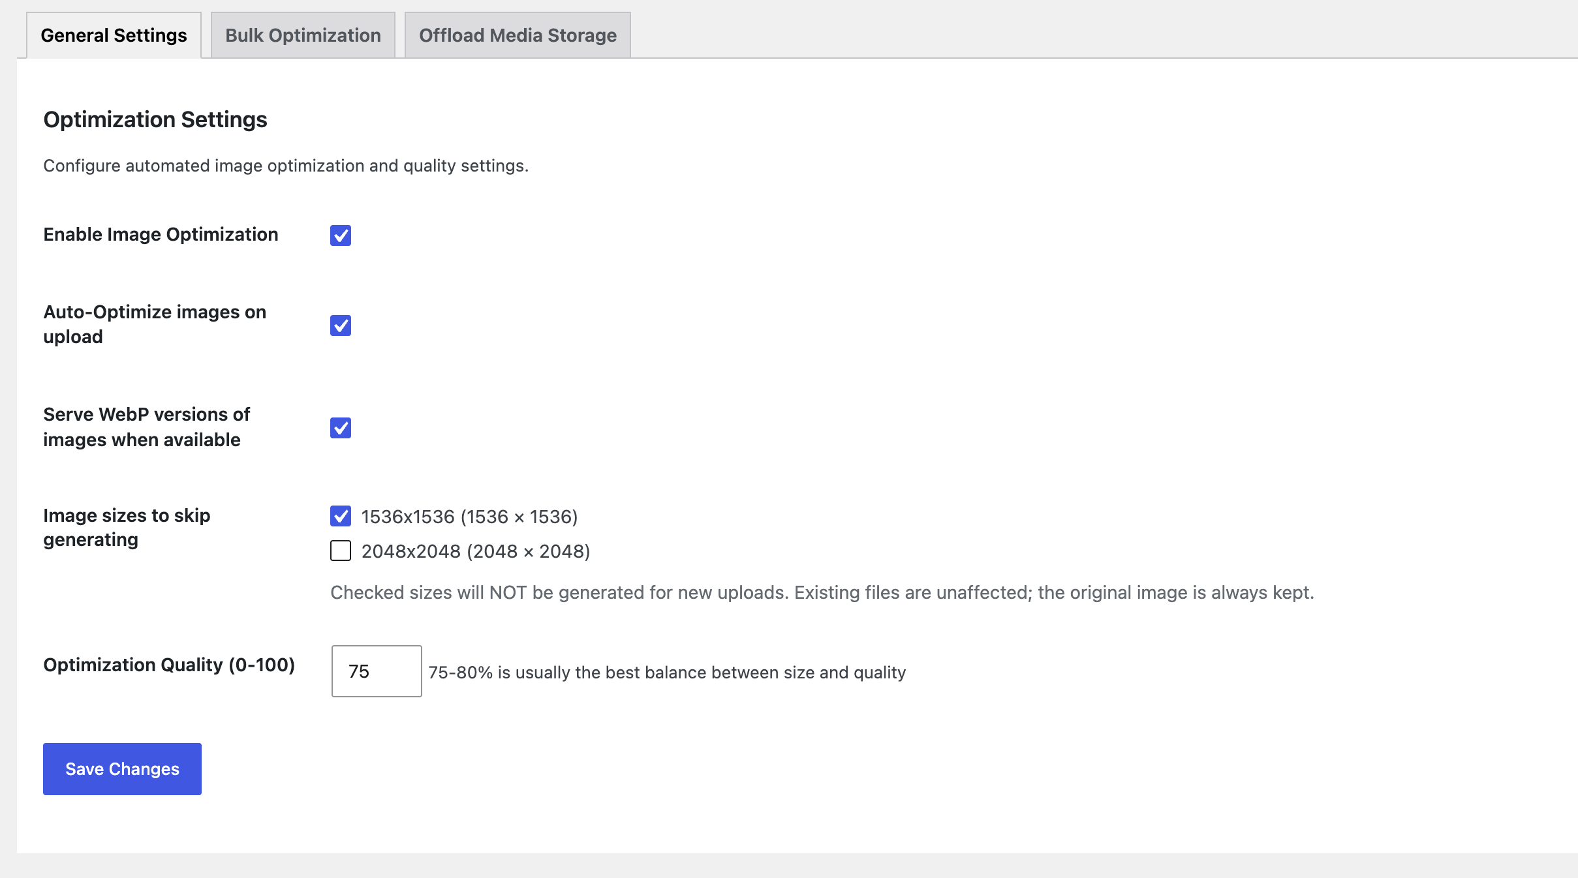1578x878 pixels.
Task: Click the '75-80% is usually the best balance' hint
Action: 667,673
